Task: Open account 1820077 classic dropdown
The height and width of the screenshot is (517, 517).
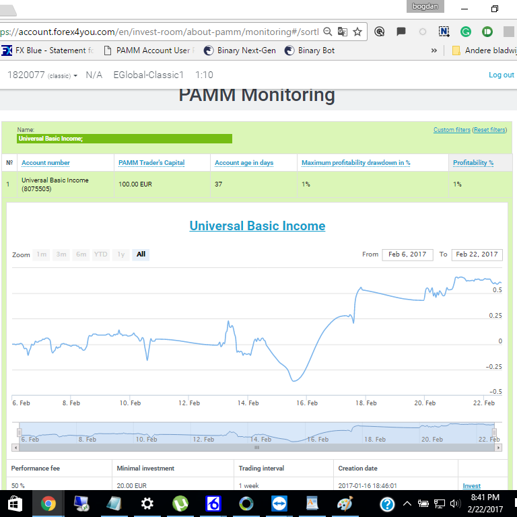Action: pos(42,75)
